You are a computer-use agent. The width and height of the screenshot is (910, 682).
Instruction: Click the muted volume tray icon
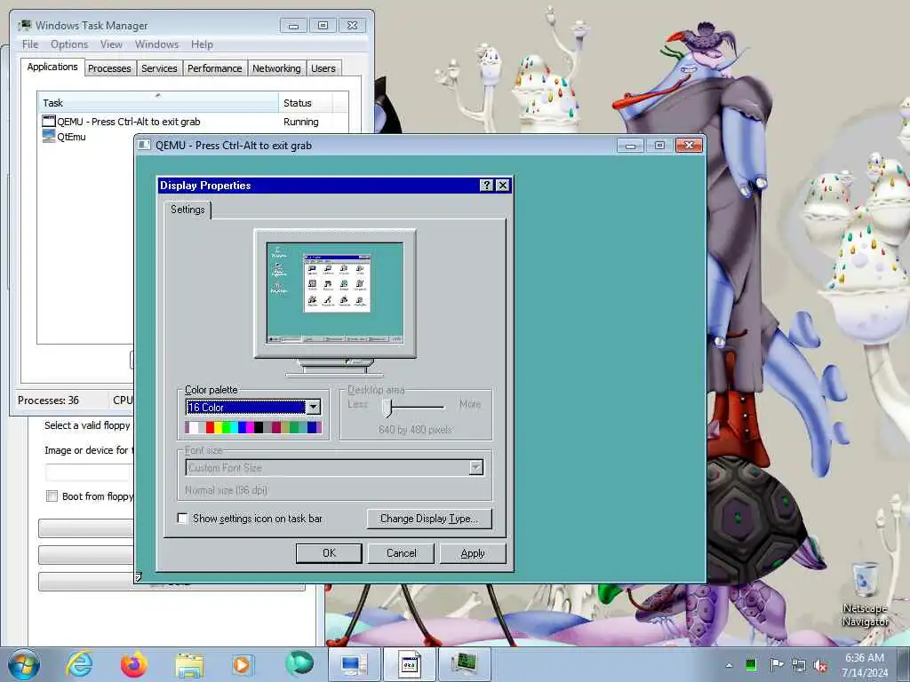pyautogui.click(x=820, y=665)
